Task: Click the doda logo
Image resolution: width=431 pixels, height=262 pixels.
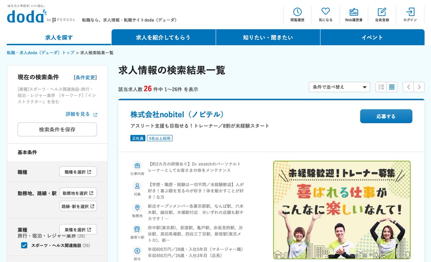Action: 26,16
